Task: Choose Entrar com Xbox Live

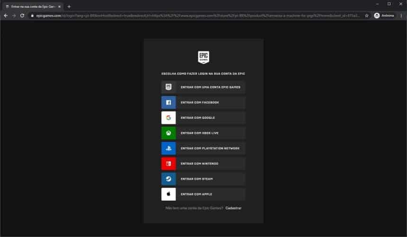Action: [x=203, y=133]
